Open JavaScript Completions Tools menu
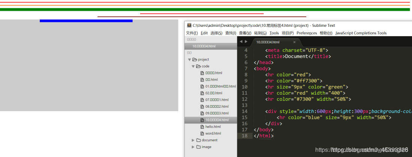Viewport: 412px width, 157px height. click(x=361, y=33)
